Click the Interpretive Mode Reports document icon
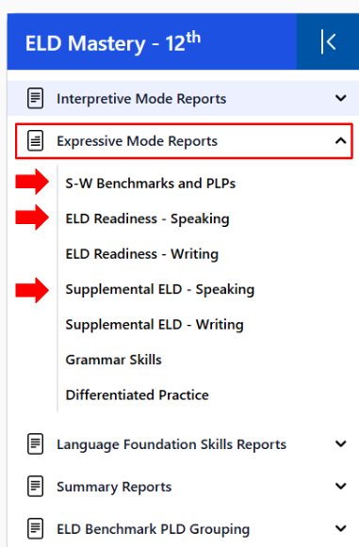359x547 pixels. (x=35, y=98)
